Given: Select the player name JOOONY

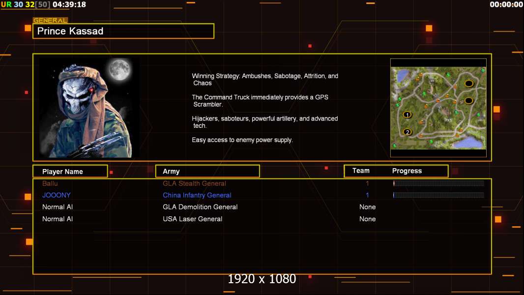Looking at the screenshot, I should pyautogui.click(x=56, y=195).
